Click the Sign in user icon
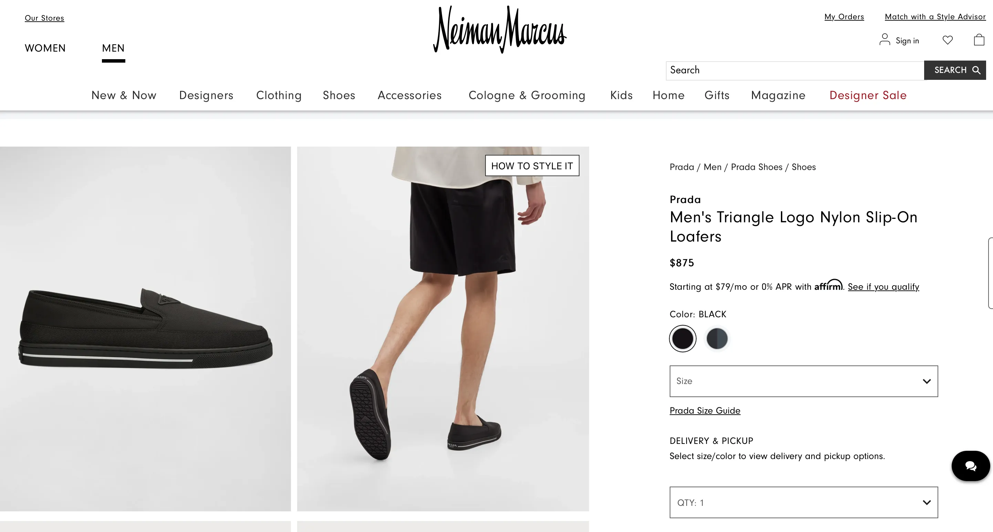Viewport: 993px width, 532px height. pos(884,39)
